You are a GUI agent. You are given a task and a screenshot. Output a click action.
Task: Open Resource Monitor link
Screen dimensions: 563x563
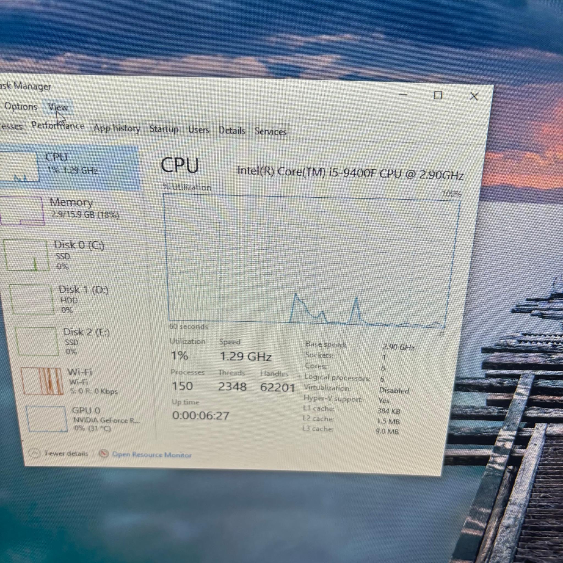[x=152, y=455]
